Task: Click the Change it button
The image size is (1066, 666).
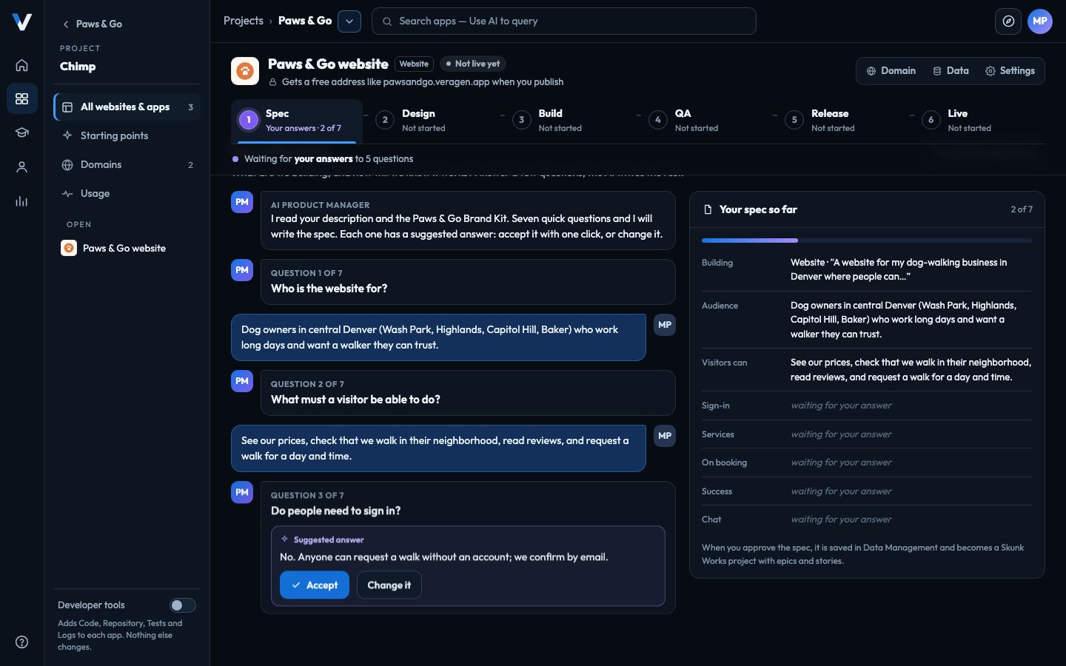Action: pos(389,585)
